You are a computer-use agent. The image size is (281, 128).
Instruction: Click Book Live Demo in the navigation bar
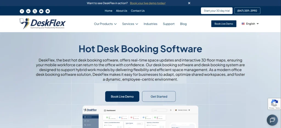tap(224, 24)
